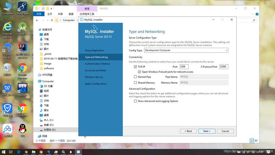This screenshot has width=275, height=155.
Task: Launch the QQ penguin desktop icon
Action: (x=23, y=131)
